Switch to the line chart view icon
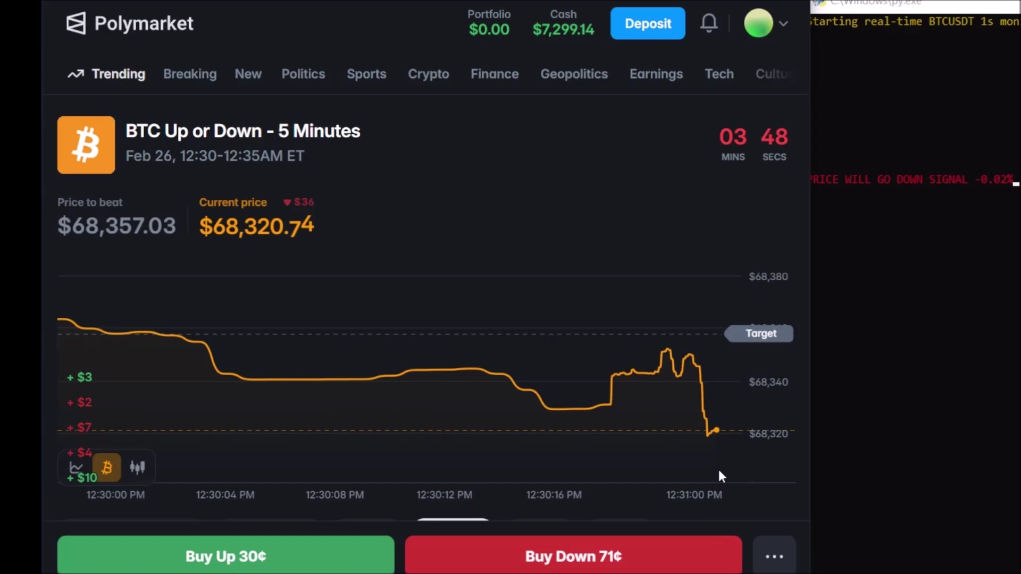This screenshot has height=574, width=1021. point(76,468)
